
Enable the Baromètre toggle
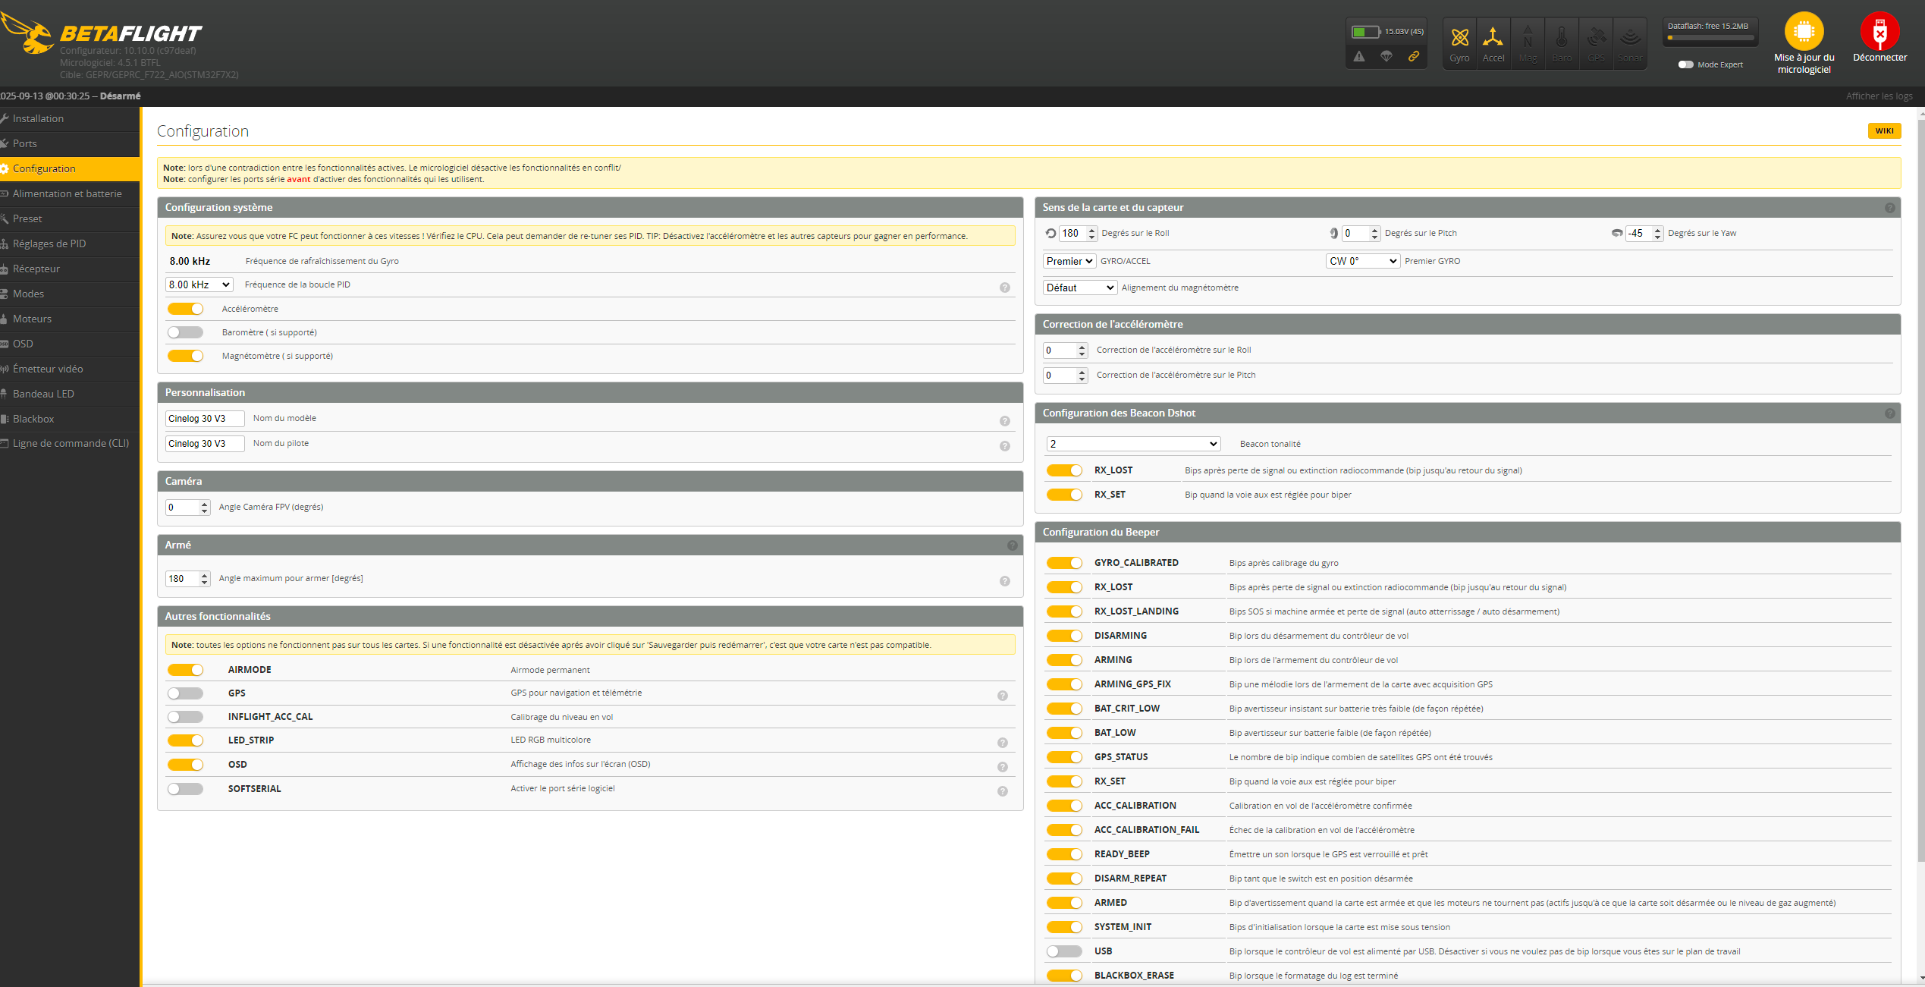click(x=185, y=332)
